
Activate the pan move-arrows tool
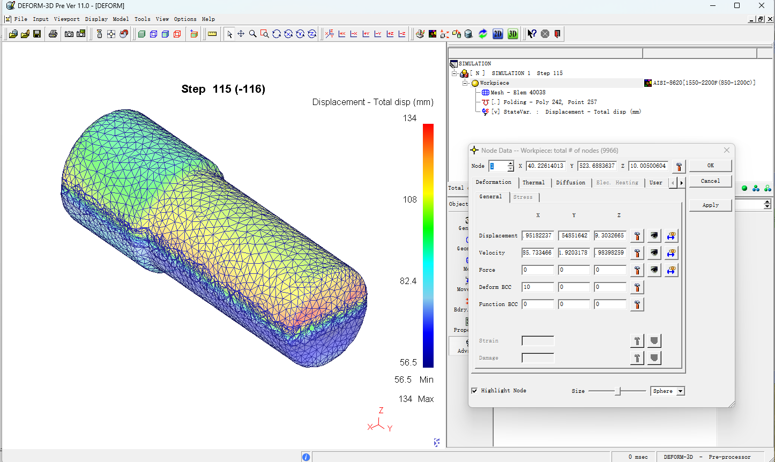[x=241, y=34]
